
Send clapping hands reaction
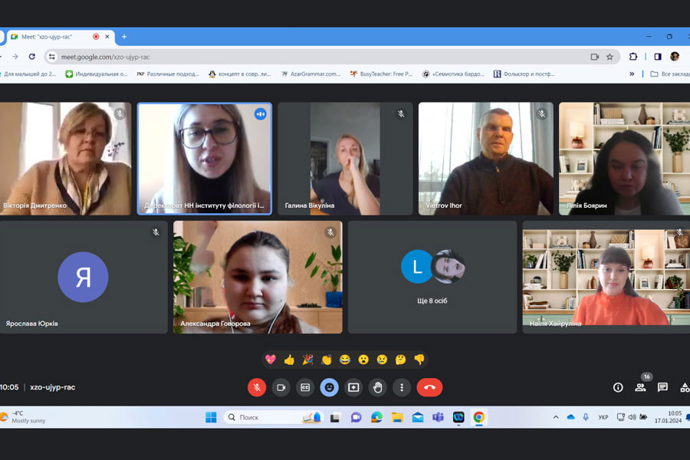click(326, 360)
